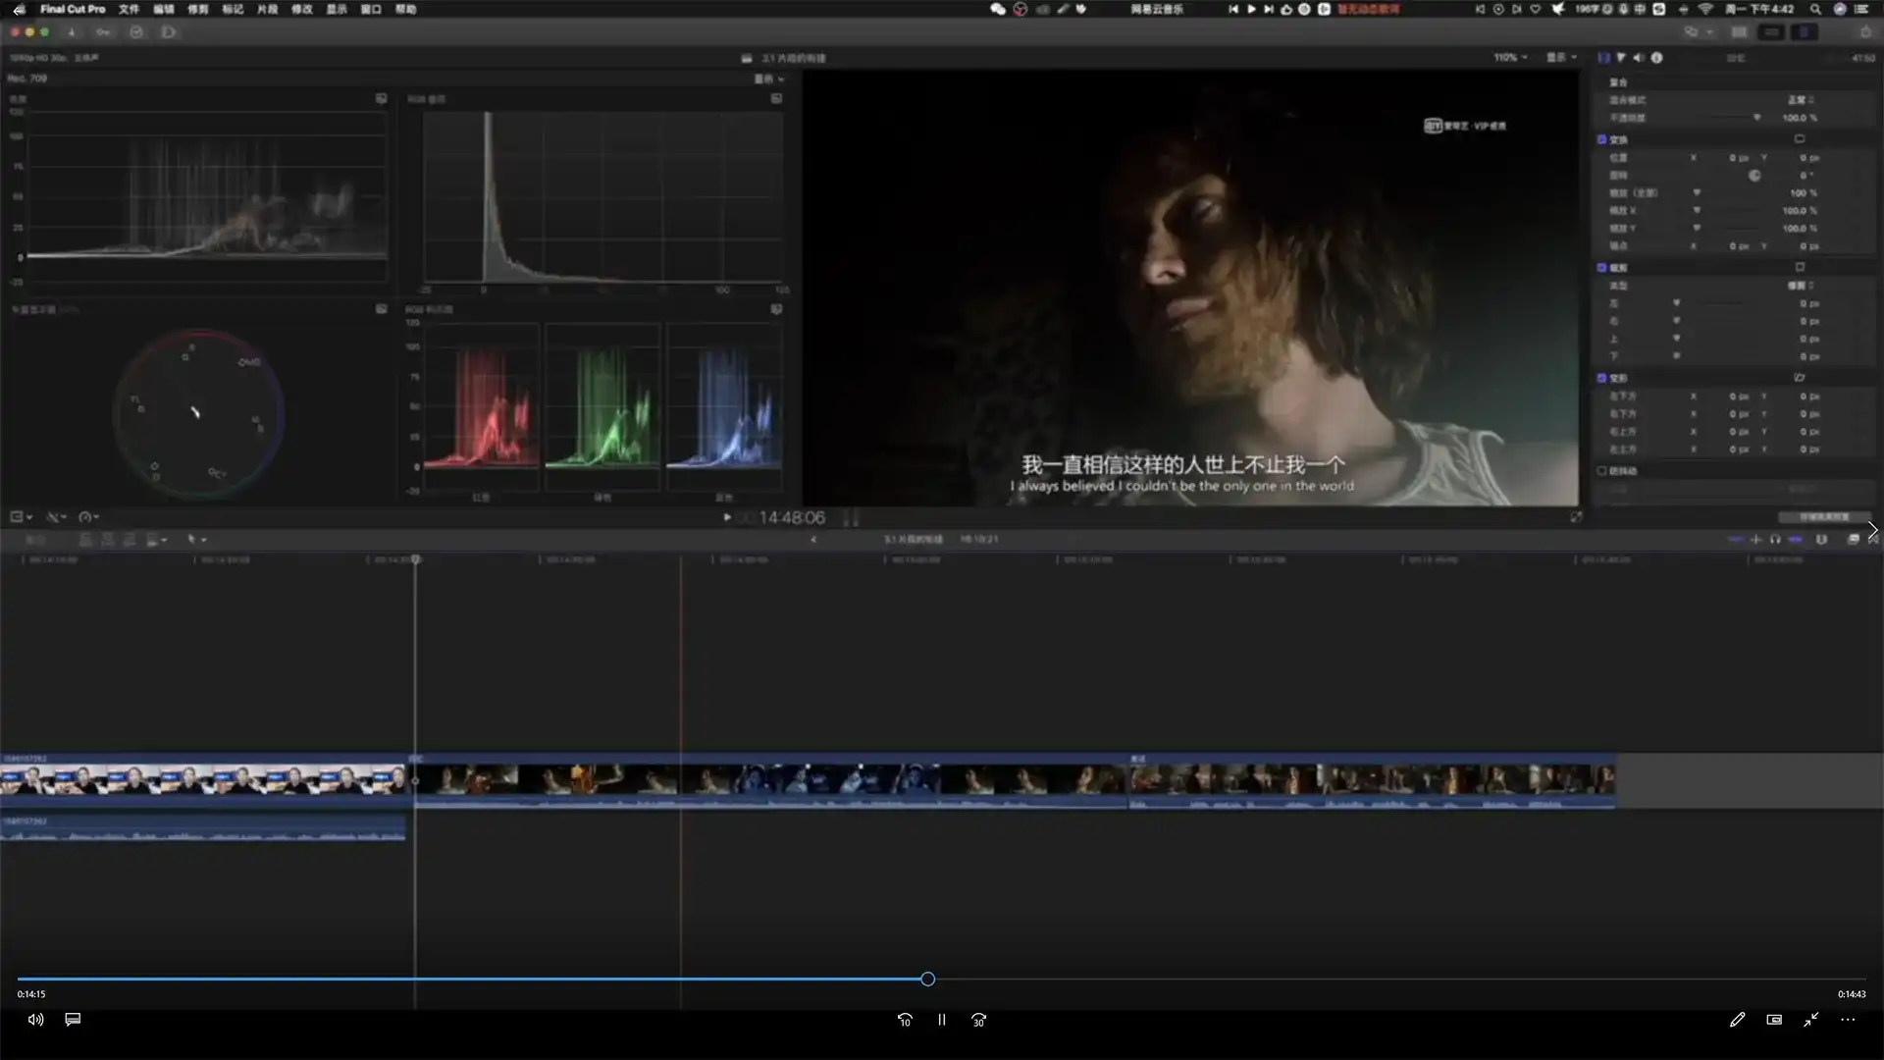The width and height of the screenshot is (1884, 1060).
Task: Open the Video inspector tab icon
Action: [x=1604, y=58]
